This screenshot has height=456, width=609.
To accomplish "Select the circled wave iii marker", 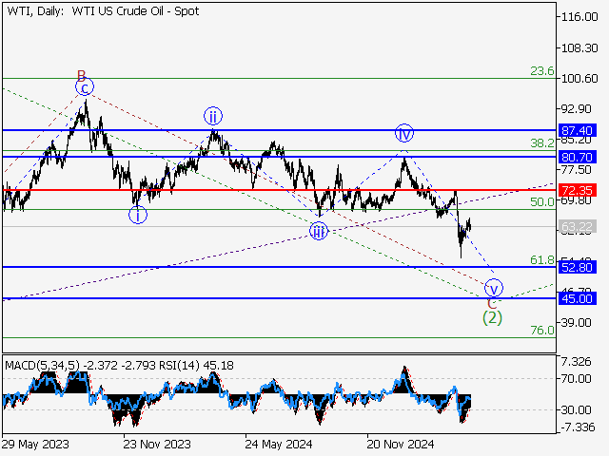I will [x=318, y=231].
